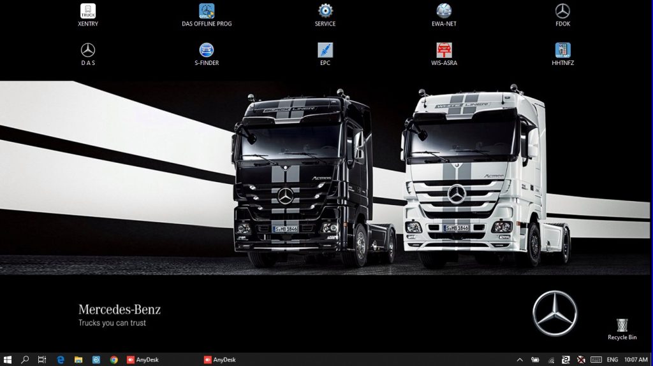
Task: Open the Wi-Fi network tray icon
Action: coord(551,360)
